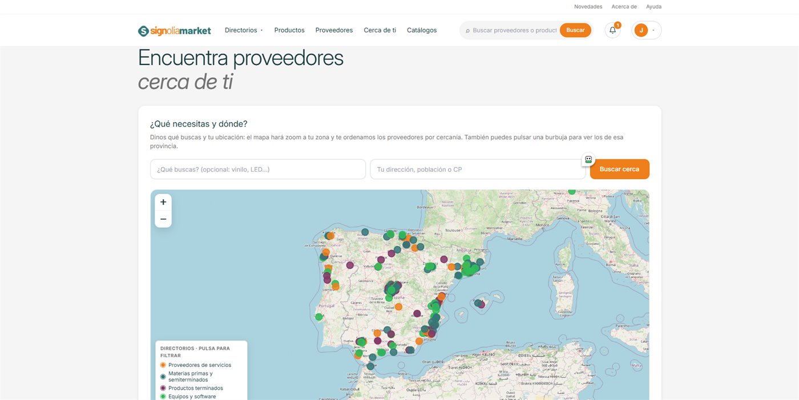Image resolution: width=799 pixels, height=400 pixels.
Task: Focus the header search proveedores field
Action: pos(515,30)
